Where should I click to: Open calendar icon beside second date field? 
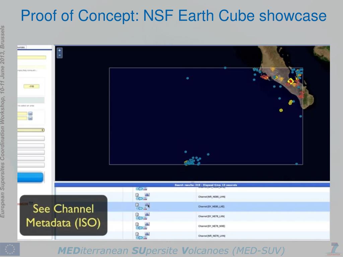[x=30, y=118]
